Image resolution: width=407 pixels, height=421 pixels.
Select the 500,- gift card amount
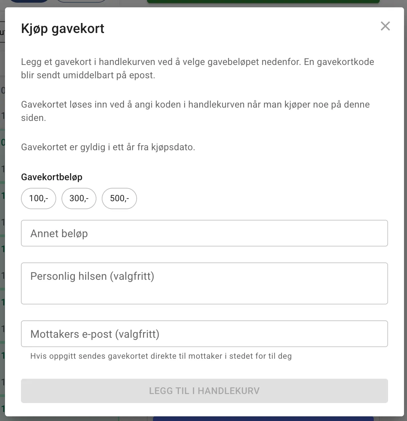[x=119, y=198]
